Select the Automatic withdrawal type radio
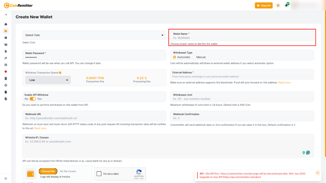Screen dimensions: 326x183 point(174,57)
